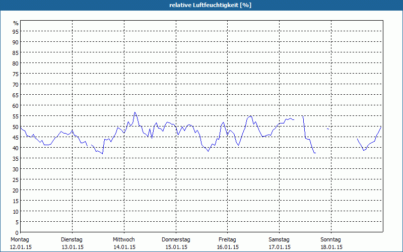
Task: Select the Samstag 17.01.15 date label
Action: 280,243
